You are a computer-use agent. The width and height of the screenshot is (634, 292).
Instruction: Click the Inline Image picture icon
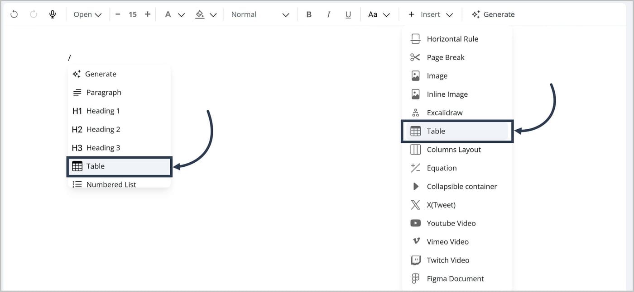[415, 94]
